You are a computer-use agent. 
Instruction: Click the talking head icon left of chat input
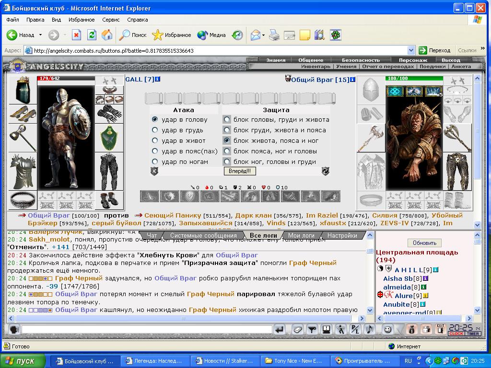click(14, 330)
